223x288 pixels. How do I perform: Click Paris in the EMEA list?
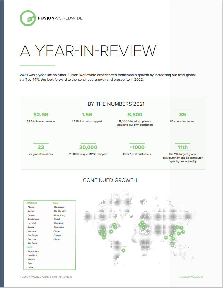30,264
